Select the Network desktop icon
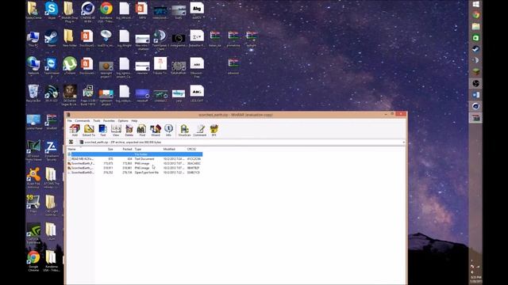This screenshot has width=508, height=285. click(33, 66)
